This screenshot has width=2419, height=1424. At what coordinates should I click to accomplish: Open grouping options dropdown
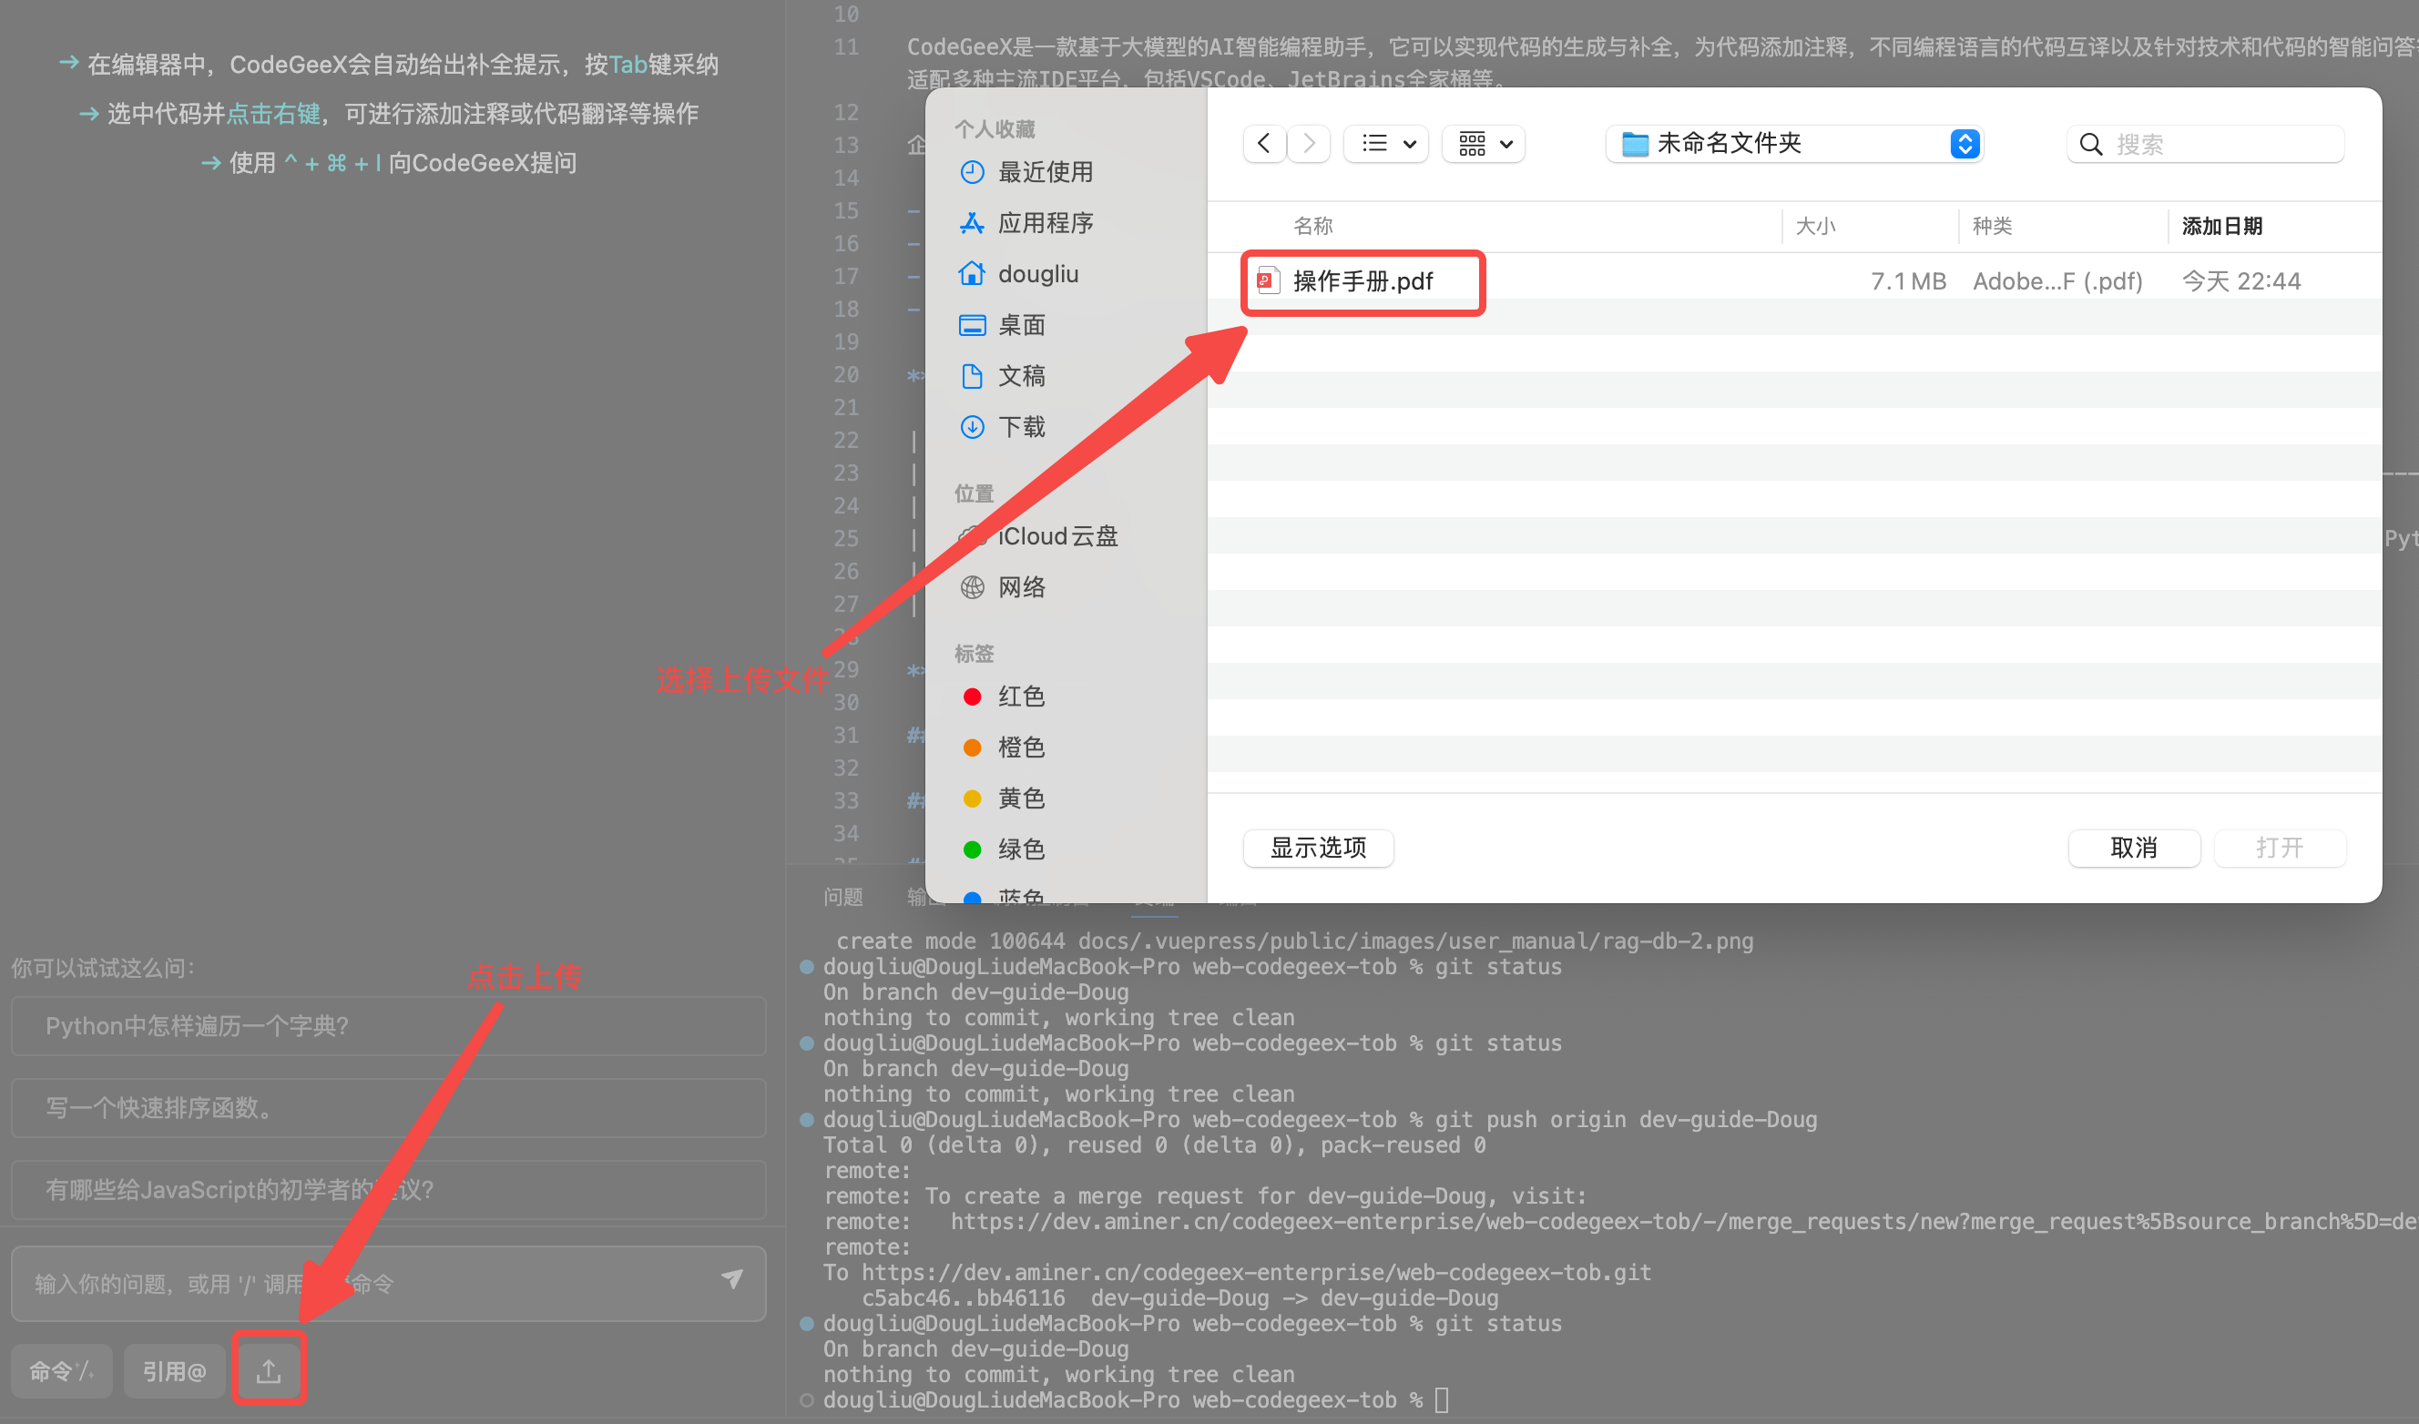tap(1484, 144)
